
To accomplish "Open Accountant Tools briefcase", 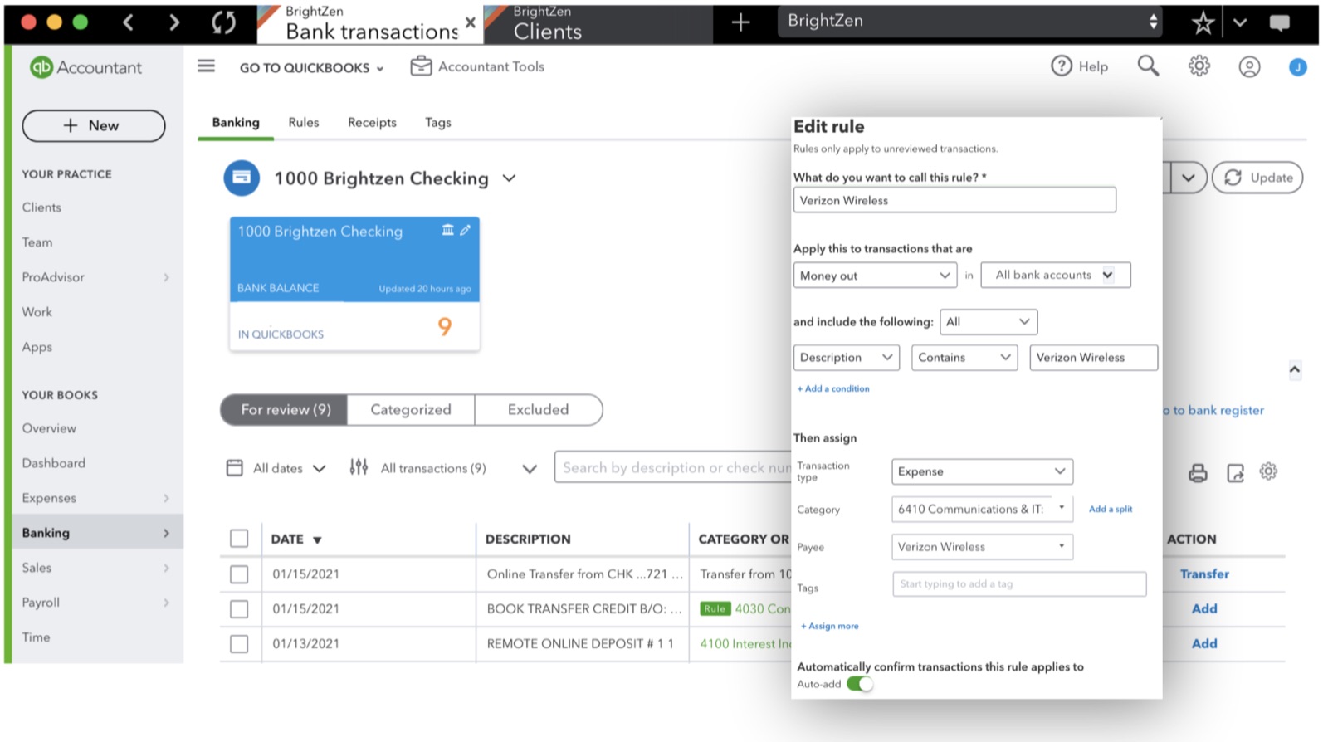I will point(478,66).
